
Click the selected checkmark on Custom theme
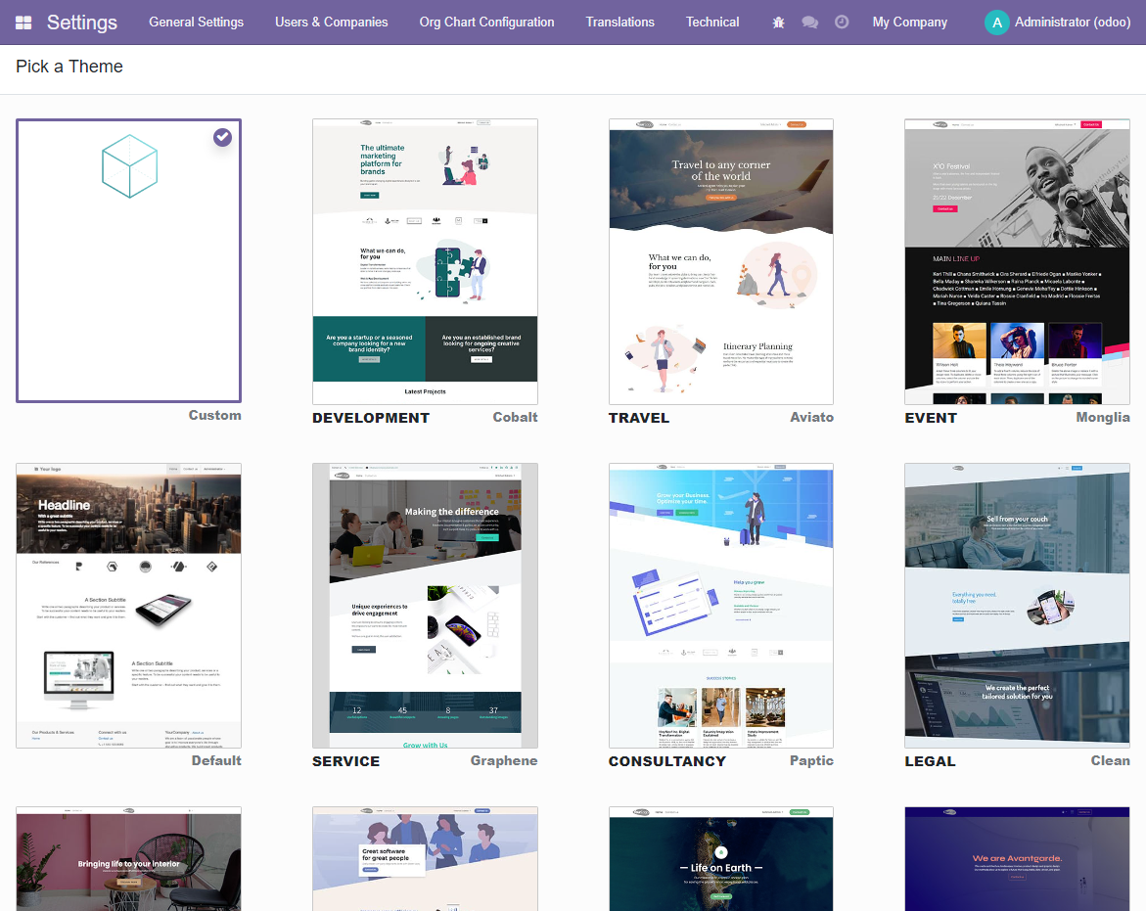click(223, 137)
